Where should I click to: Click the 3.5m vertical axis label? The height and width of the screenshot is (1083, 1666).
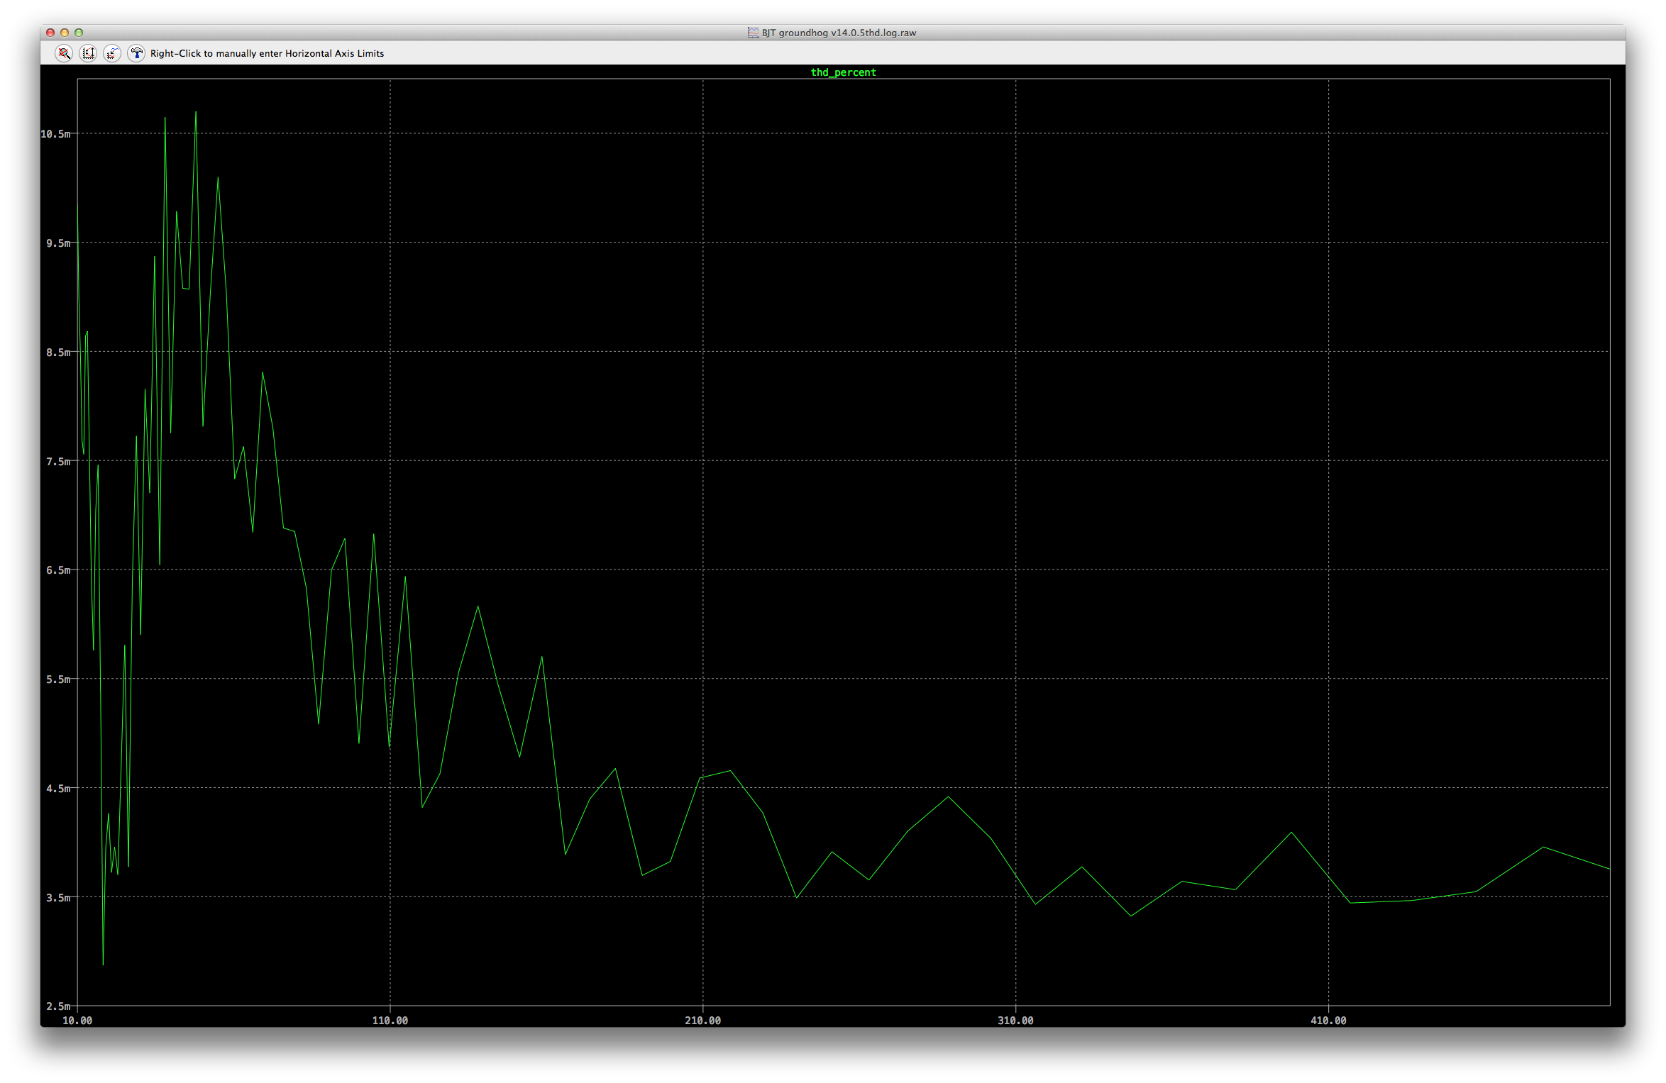pos(58,898)
